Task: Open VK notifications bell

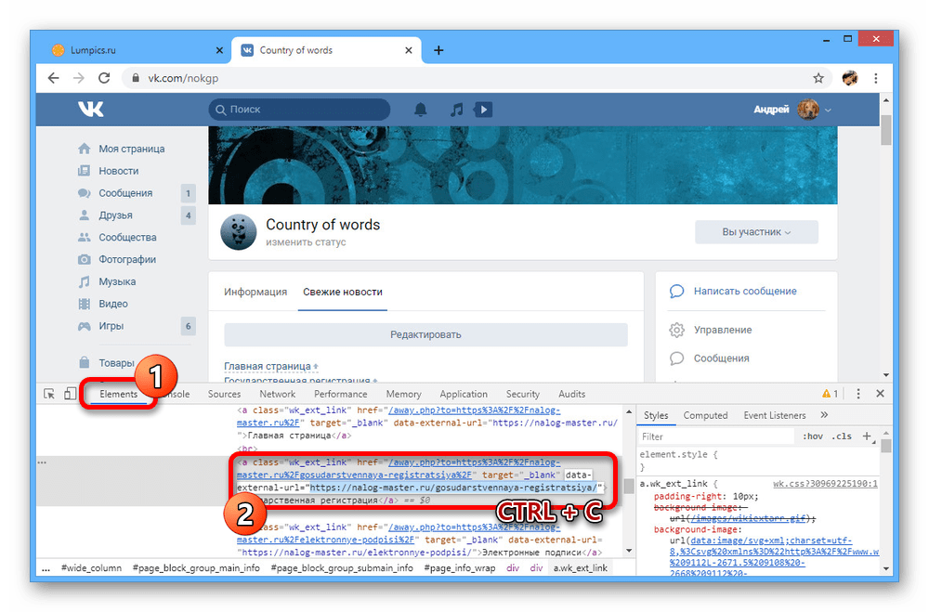Action: click(x=421, y=110)
